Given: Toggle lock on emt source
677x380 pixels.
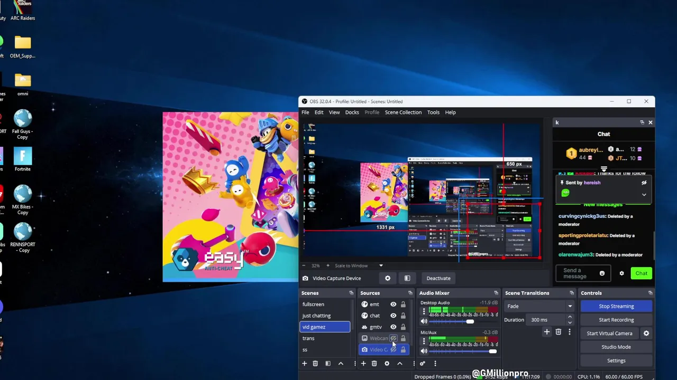Looking at the screenshot, I should pos(403,304).
